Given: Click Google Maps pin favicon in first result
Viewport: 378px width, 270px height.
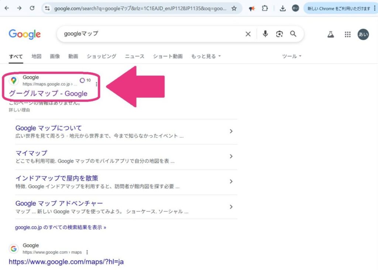Looking at the screenshot, I should coord(14,80).
